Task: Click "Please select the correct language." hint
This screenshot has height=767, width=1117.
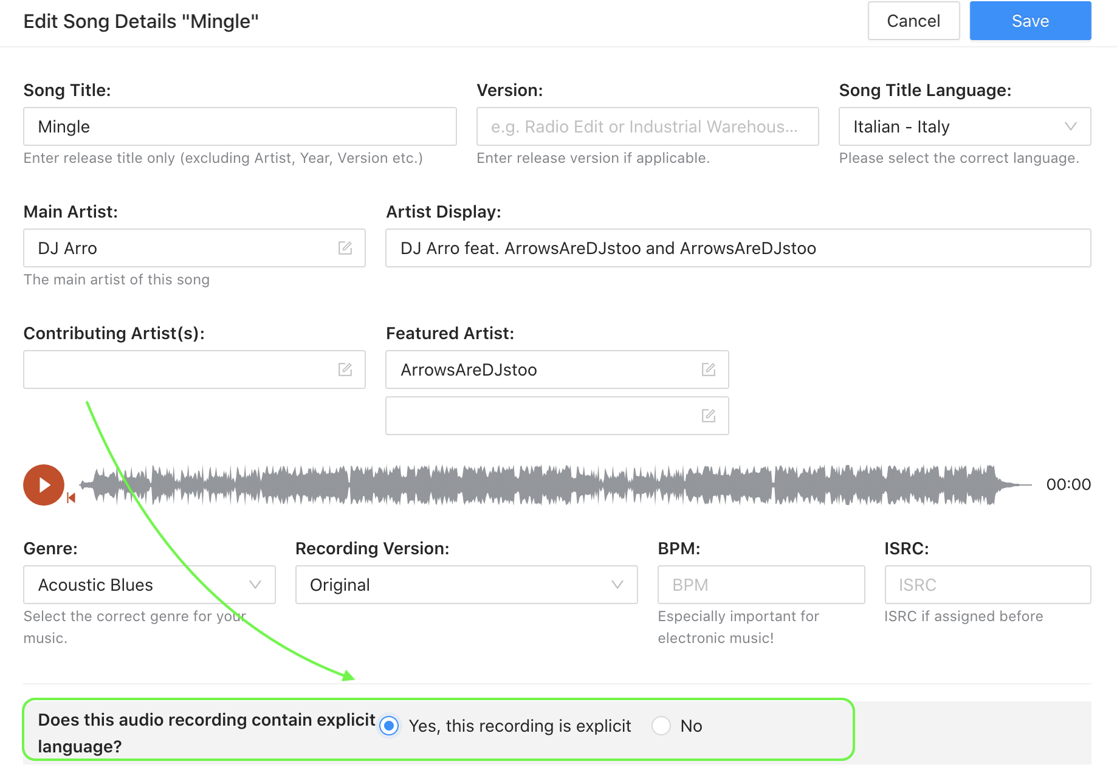Action: [959, 158]
